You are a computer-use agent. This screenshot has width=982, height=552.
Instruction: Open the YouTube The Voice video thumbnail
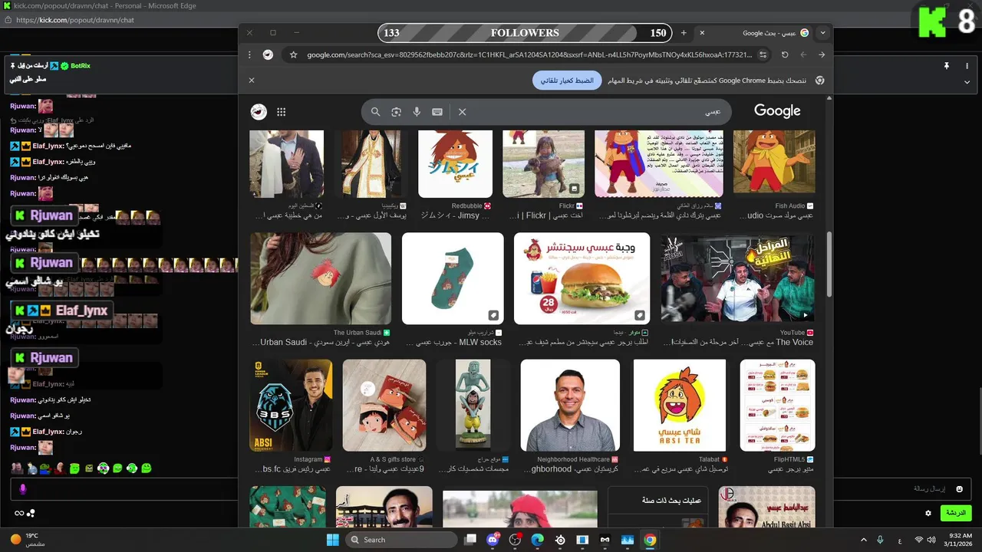(x=737, y=278)
